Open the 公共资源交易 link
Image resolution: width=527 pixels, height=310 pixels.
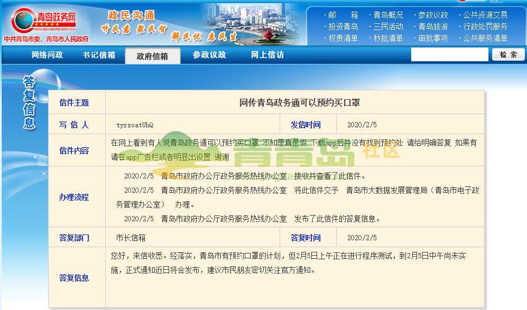[x=485, y=15]
